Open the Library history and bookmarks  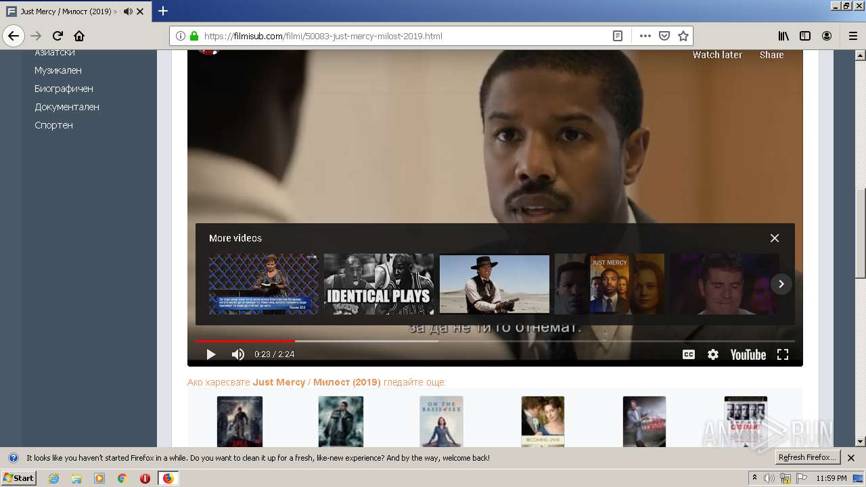tap(783, 36)
